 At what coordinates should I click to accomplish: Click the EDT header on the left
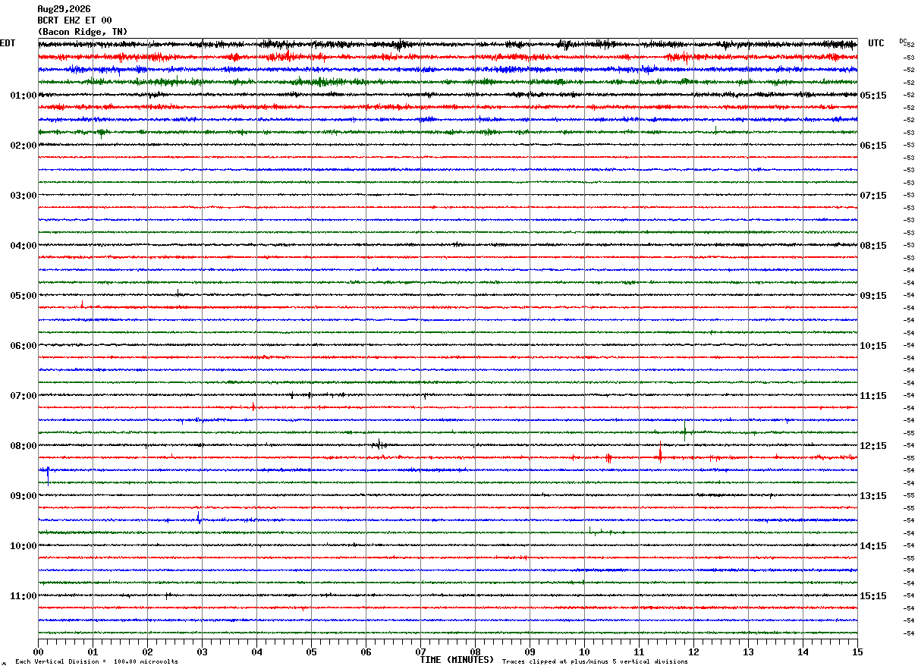click(x=8, y=43)
